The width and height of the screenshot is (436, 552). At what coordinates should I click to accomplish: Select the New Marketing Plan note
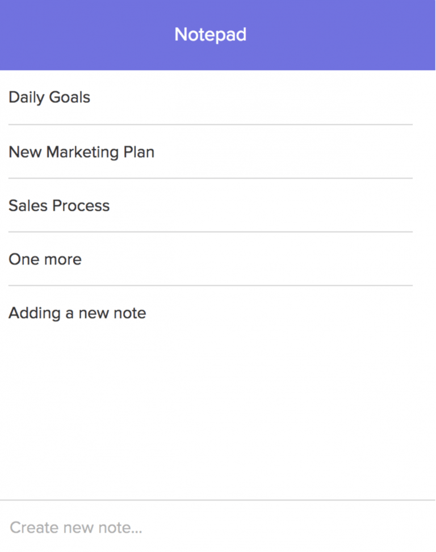[81, 152]
